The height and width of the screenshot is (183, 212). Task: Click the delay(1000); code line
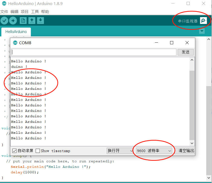tap(25, 172)
